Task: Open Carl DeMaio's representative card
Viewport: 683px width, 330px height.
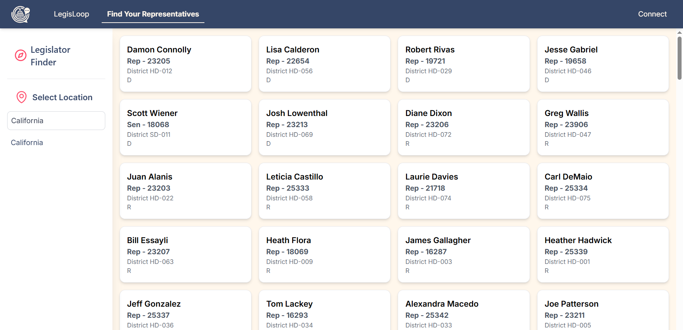Action: pos(603,191)
